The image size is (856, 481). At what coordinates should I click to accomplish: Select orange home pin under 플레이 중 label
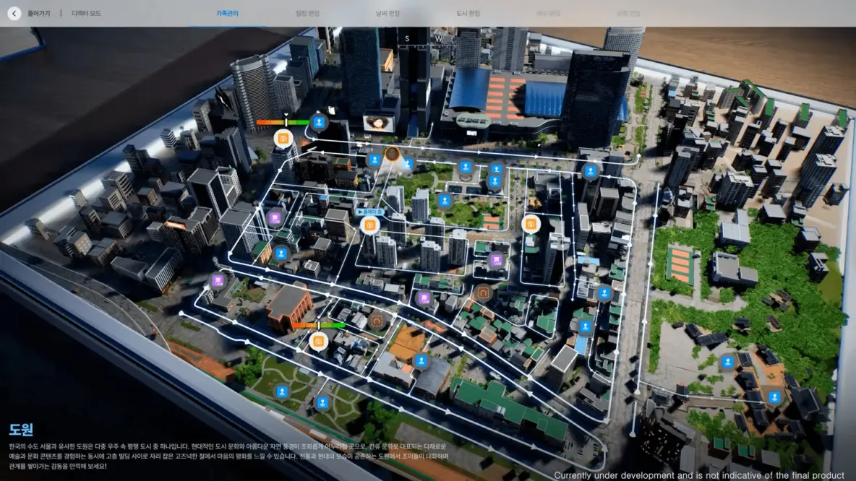pyautogui.click(x=369, y=225)
